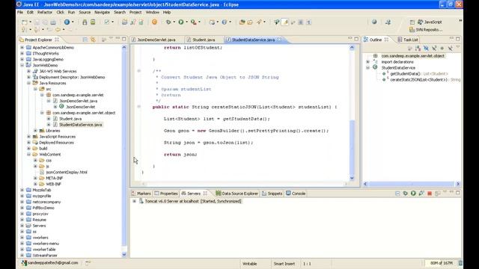
Task: Click the New wizard toolbar icon
Action: pyautogui.click(x=25, y=22)
